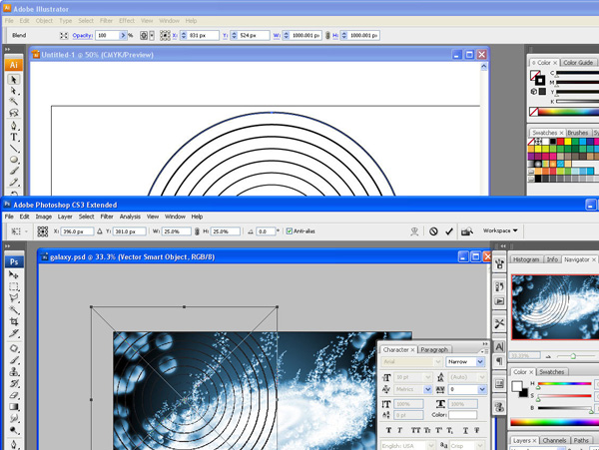Screen dimensions: 599x450
Task: Switch to the Paragraph tab
Action: [x=434, y=349]
